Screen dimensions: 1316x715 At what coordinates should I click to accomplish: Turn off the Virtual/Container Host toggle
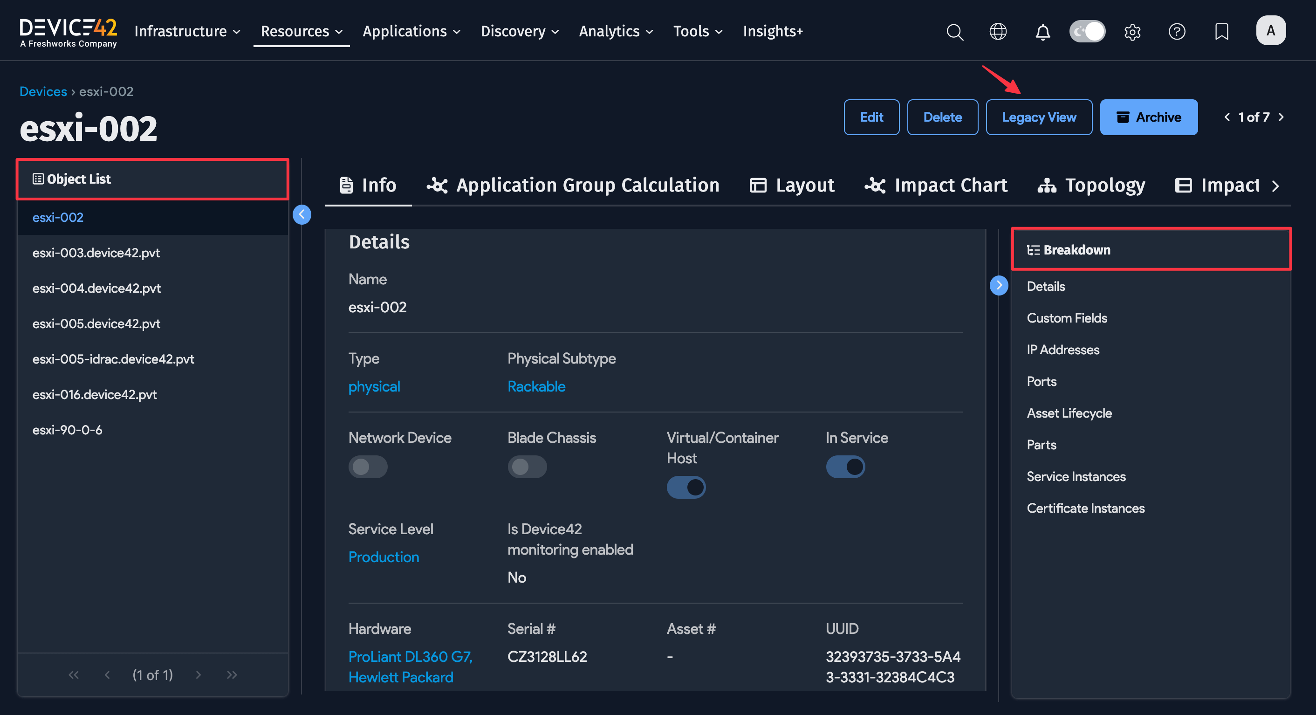point(686,487)
